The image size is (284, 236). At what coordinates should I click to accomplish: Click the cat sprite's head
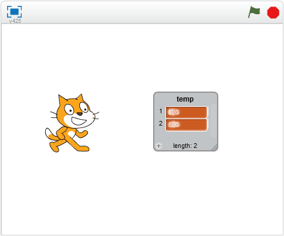(75, 112)
